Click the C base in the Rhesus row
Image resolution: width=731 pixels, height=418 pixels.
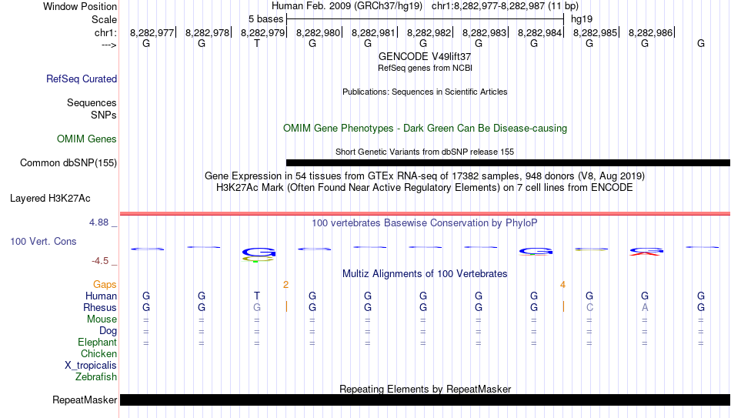589,307
